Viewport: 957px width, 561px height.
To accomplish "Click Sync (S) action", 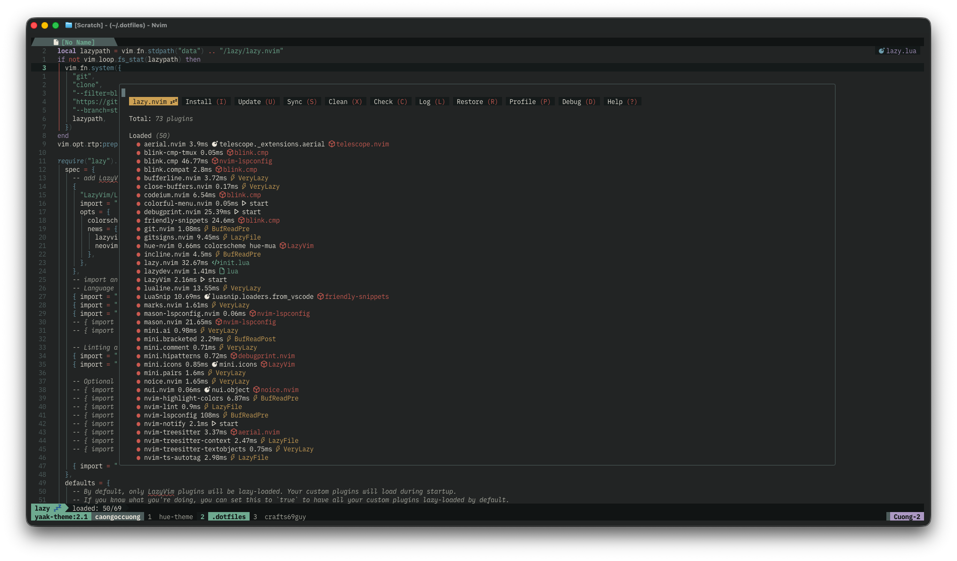I will pos(302,102).
